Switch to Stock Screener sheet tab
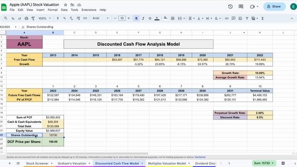This screenshot has width=297, height=167. 39,163
